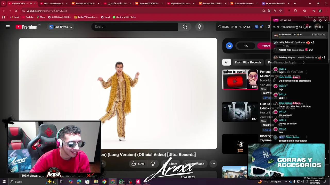Image resolution: width=330 pixels, height=185 pixels.
Task: Focus the YouTube Search field
Action: click(135, 27)
